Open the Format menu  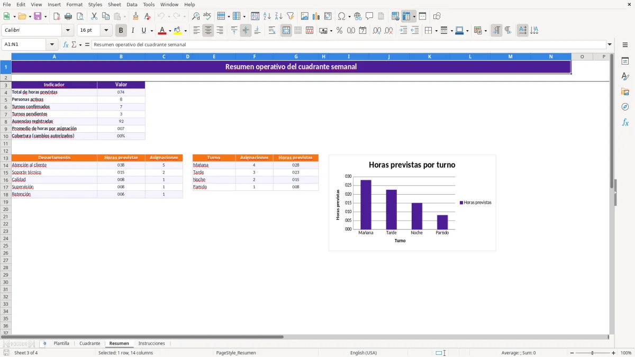point(75,4)
